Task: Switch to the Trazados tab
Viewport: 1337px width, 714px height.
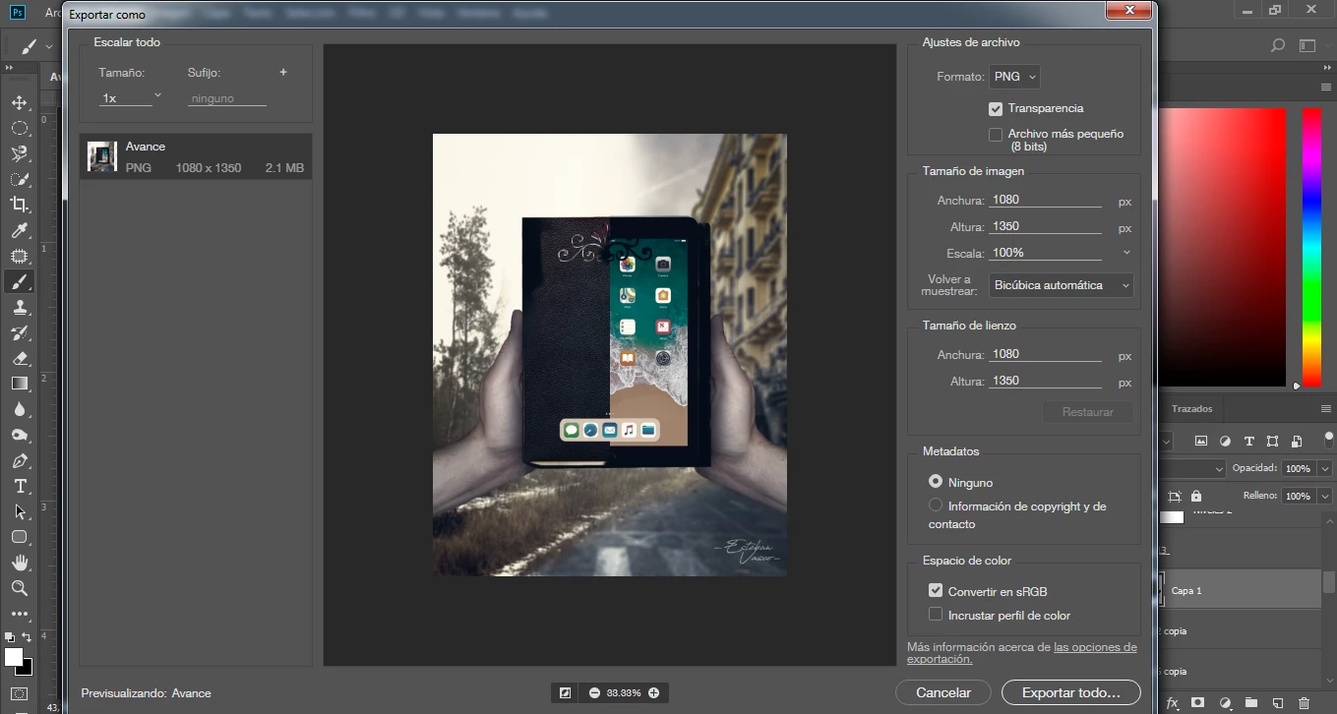Action: pos(1191,409)
